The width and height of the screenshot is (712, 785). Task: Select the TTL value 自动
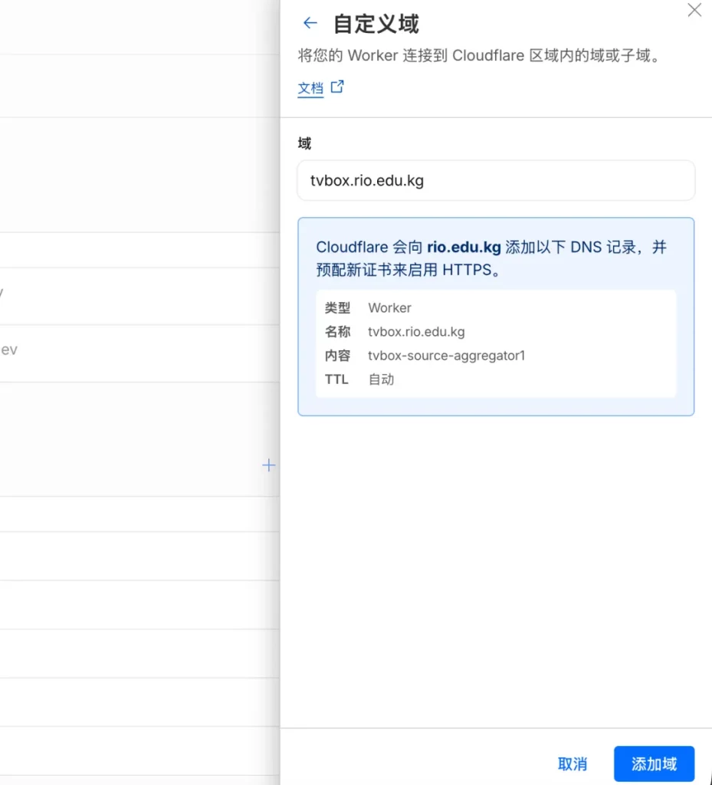tap(381, 379)
